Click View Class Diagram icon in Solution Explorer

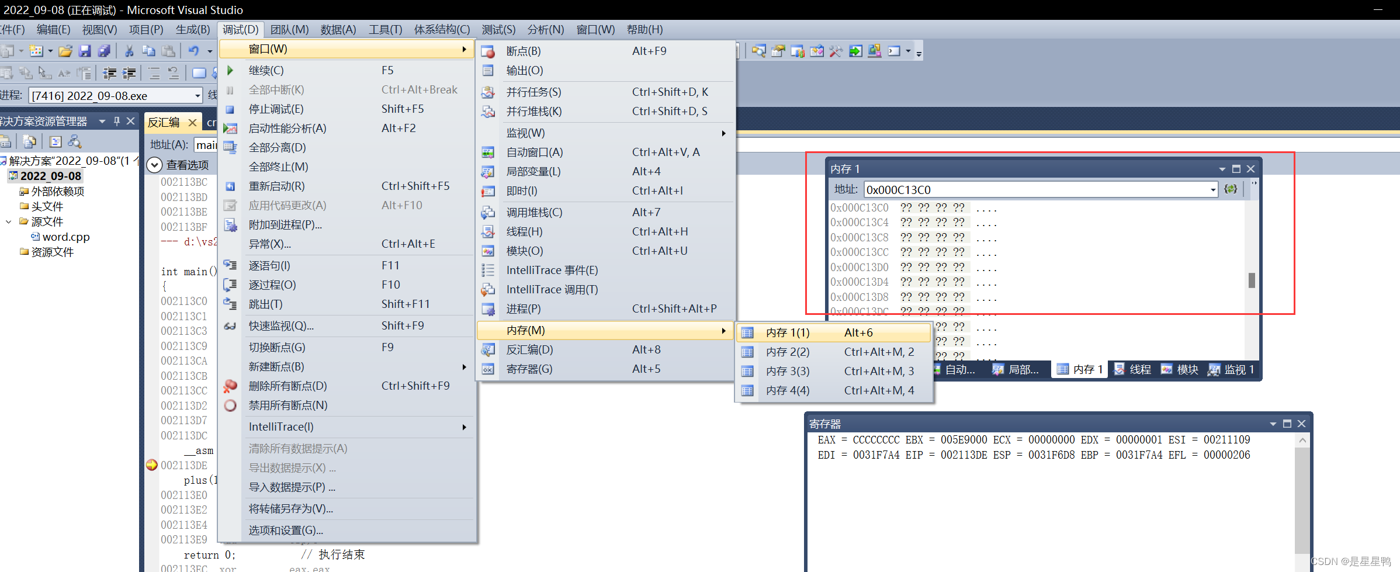[x=74, y=141]
